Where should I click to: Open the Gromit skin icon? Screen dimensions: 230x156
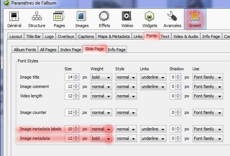point(195,19)
